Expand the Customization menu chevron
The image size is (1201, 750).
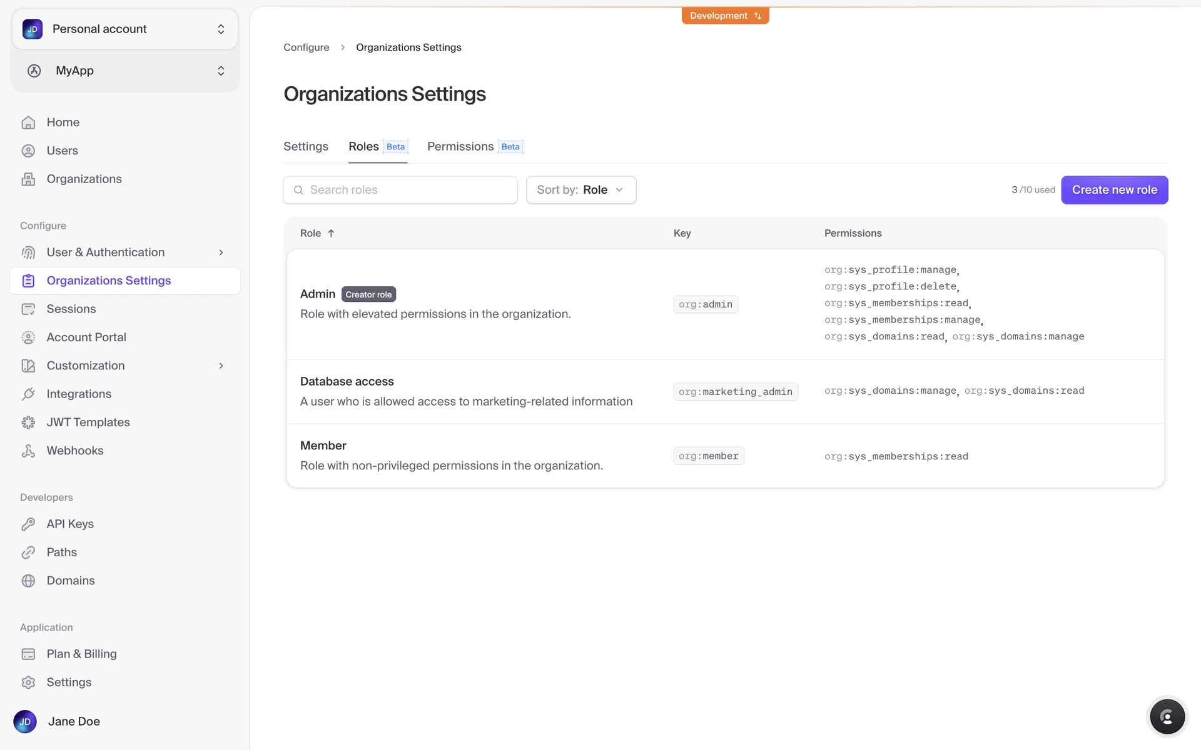[221, 366]
